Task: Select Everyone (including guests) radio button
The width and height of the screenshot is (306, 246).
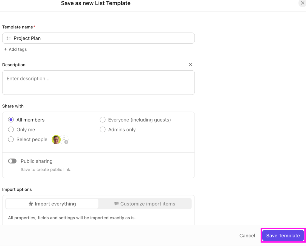Action: pos(102,120)
